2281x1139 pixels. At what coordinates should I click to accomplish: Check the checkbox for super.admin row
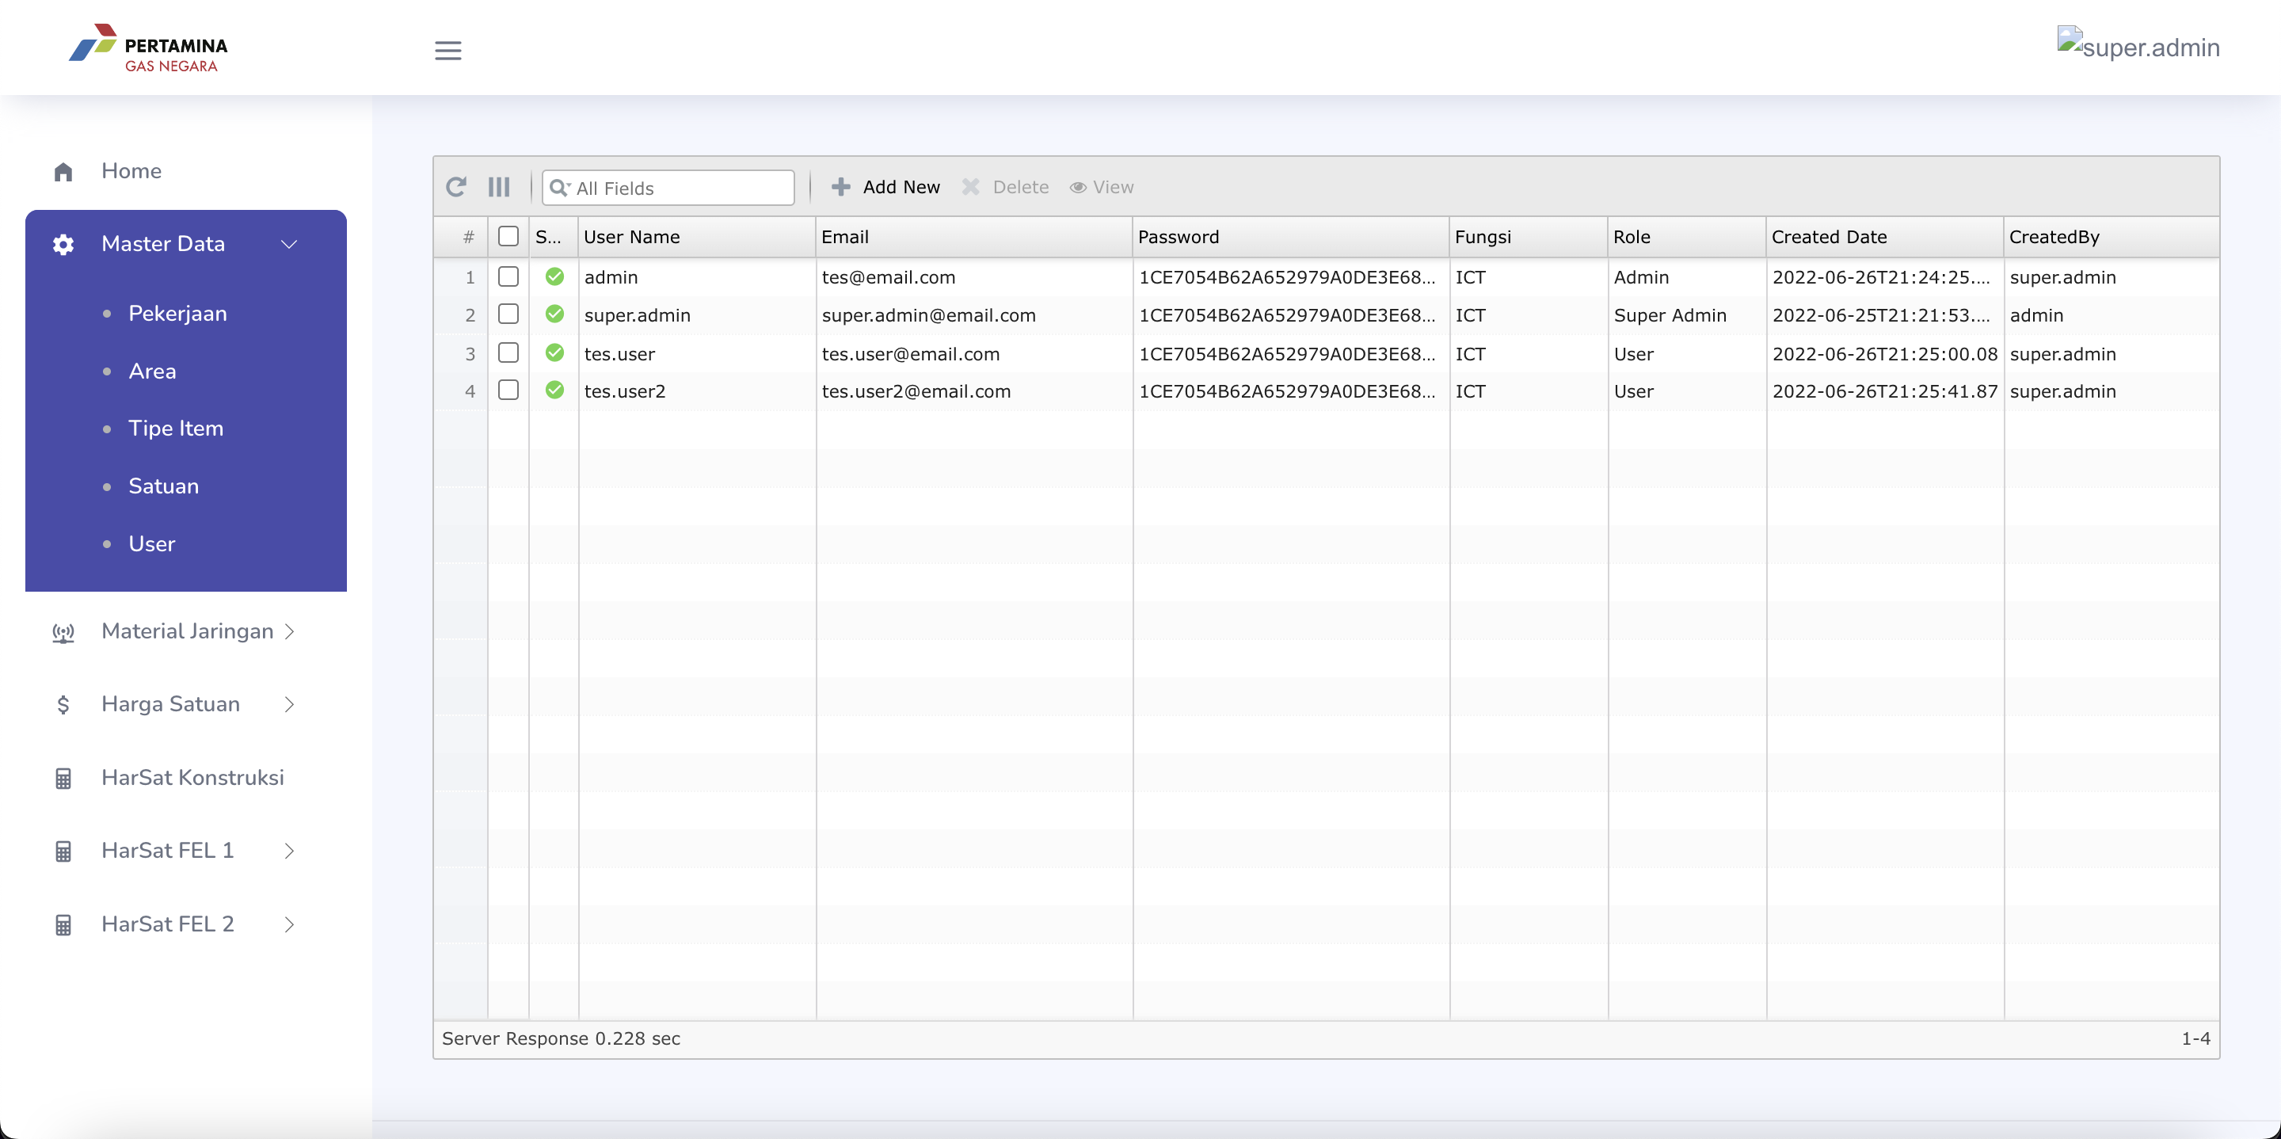tap(508, 314)
